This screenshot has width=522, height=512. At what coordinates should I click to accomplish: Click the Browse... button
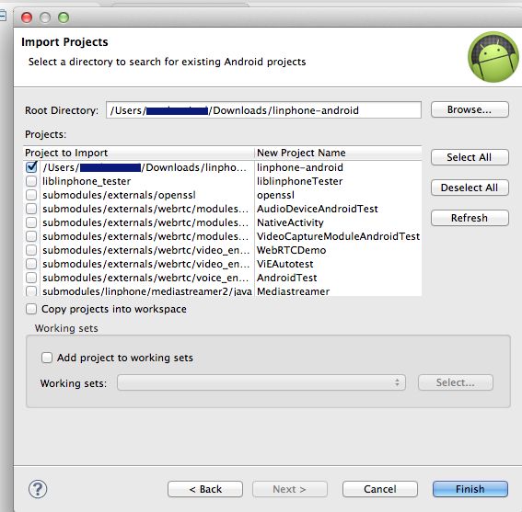click(x=470, y=109)
